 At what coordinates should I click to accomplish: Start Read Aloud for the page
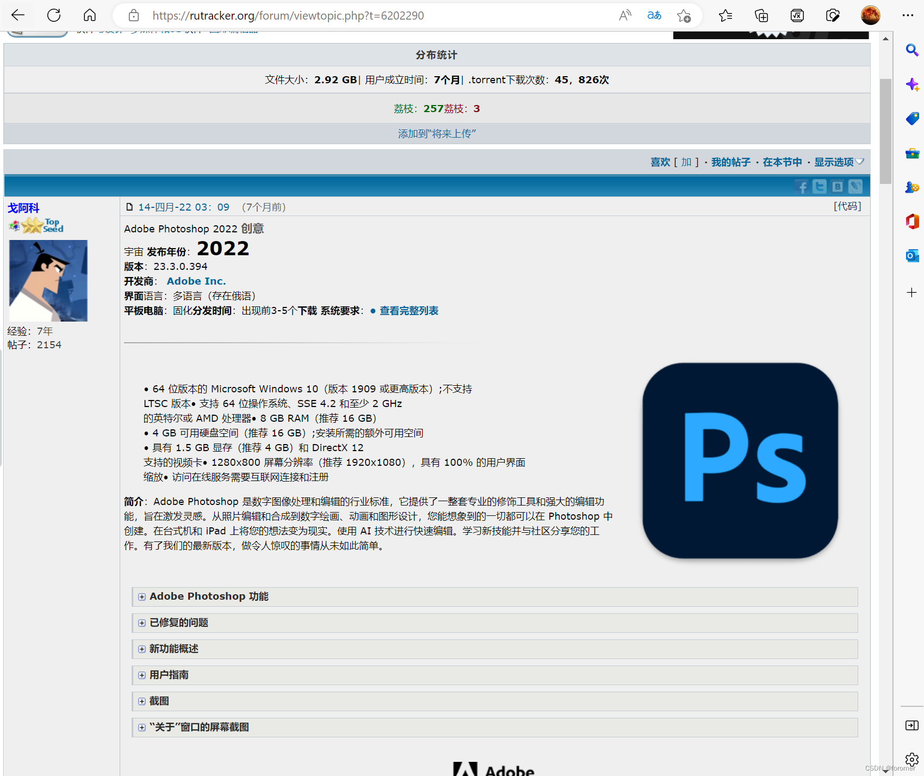[x=624, y=15]
